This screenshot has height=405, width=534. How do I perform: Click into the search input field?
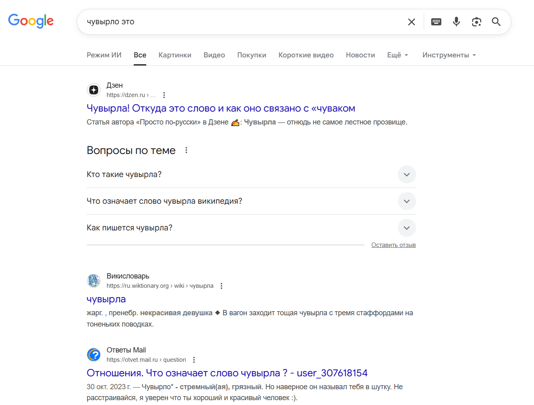(x=242, y=22)
